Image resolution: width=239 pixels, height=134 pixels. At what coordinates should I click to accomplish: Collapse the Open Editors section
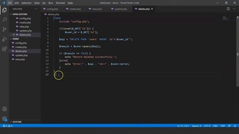click(20, 14)
